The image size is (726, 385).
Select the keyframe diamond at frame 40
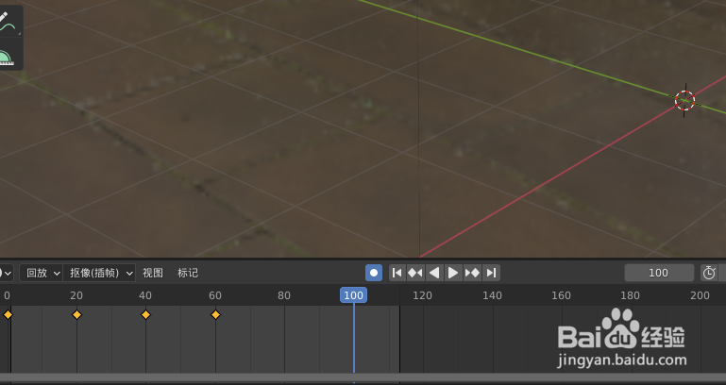(x=145, y=314)
